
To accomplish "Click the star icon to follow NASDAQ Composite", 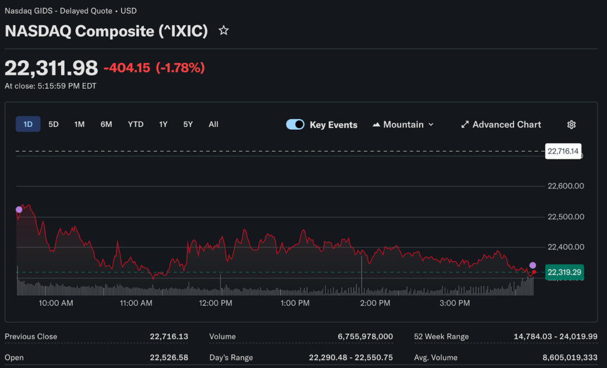I will (x=223, y=30).
